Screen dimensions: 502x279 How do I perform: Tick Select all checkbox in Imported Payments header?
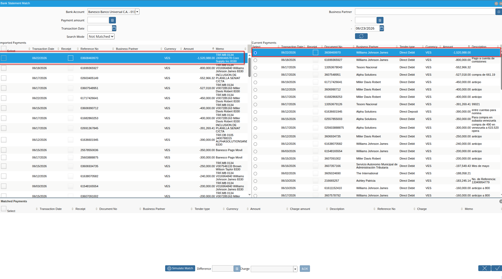(x=4, y=49)
